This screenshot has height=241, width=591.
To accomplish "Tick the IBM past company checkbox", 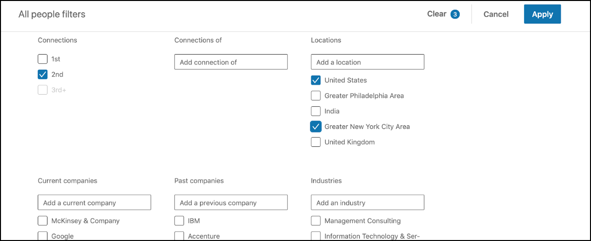I will [179, 221].
